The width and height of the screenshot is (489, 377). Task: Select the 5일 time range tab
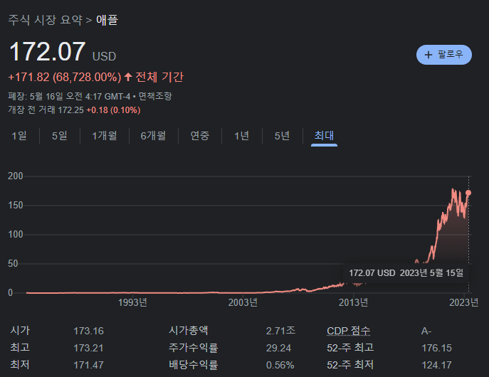coord(60,136)
